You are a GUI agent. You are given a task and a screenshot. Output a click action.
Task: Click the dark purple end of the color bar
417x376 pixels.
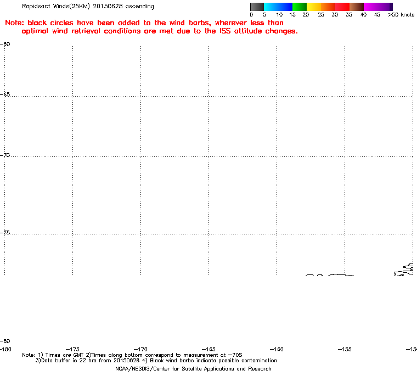pyautogui.click(x=391, y=7)
